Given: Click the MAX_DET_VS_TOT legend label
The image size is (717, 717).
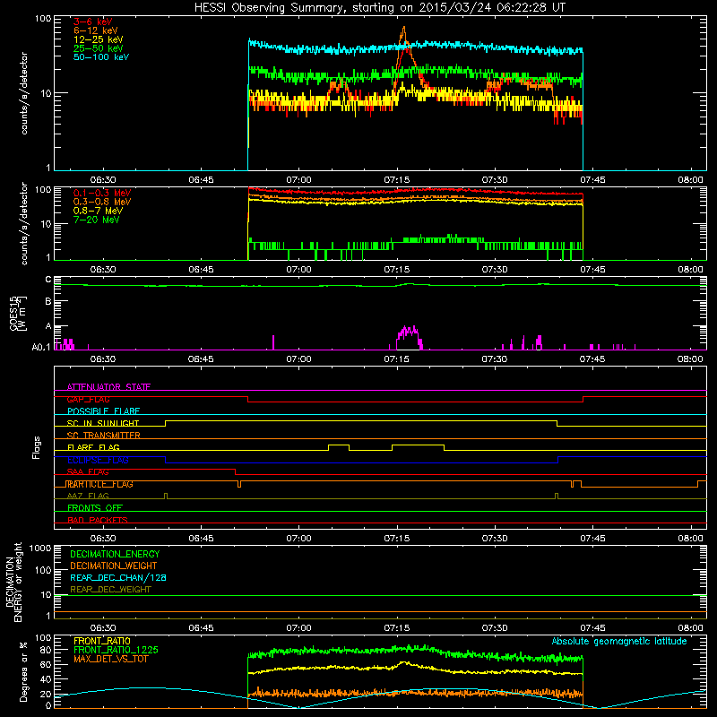Looking at the screenshot, I should 110,659.
